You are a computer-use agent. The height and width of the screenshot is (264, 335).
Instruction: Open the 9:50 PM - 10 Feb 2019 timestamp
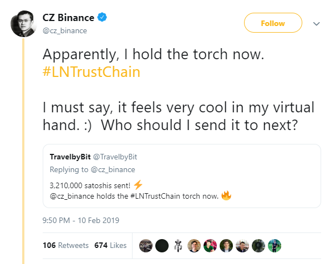[81, 220]
